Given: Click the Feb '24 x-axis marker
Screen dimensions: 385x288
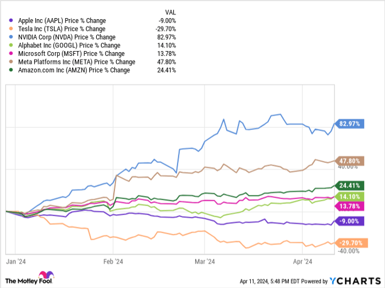Looking at the screenshot, I should [x=113, y=262].
